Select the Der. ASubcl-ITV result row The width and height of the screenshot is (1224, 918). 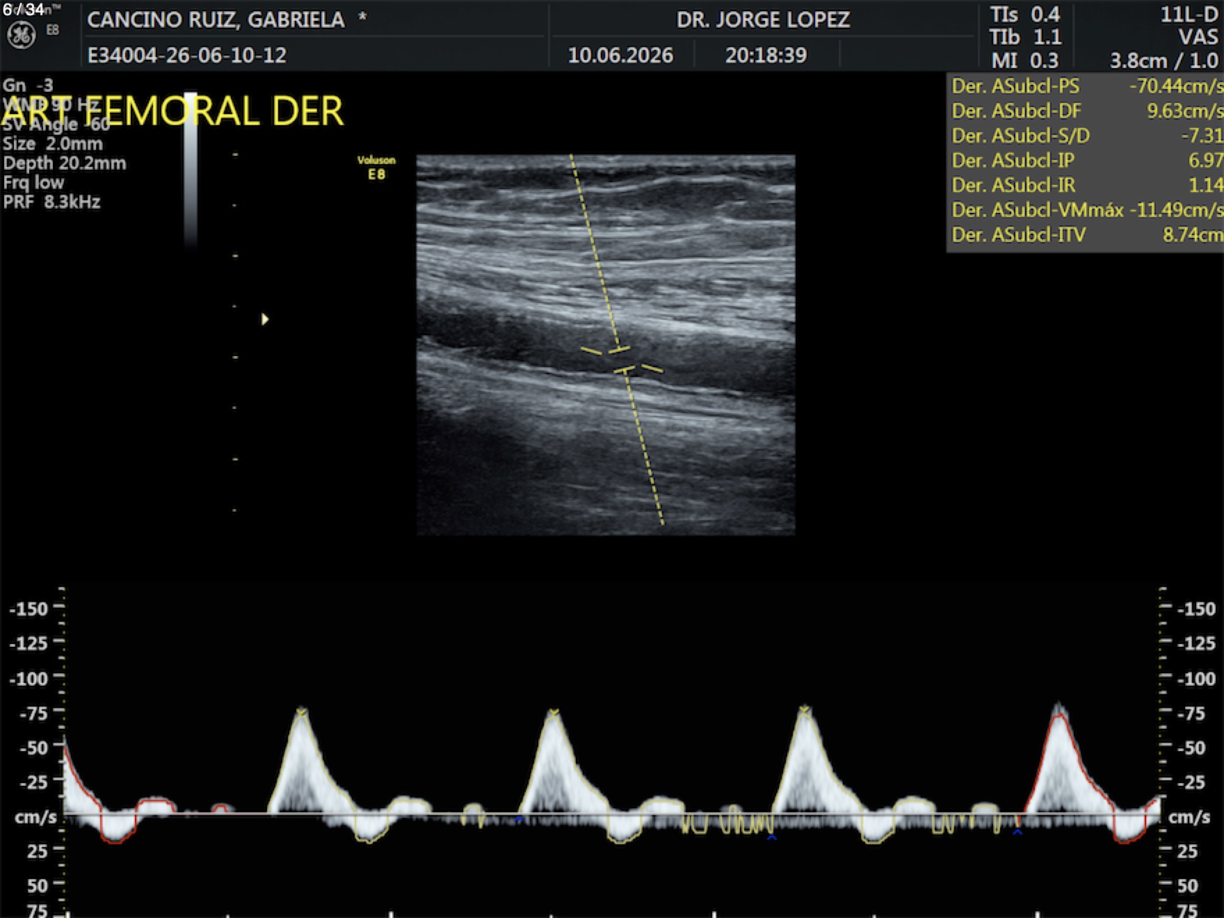click(1086, 234)
